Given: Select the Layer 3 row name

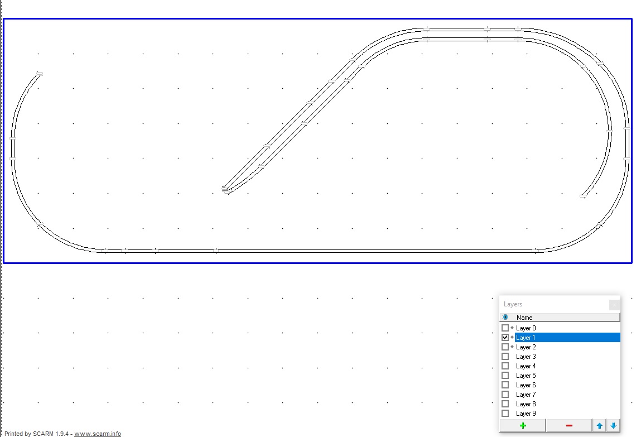Looking at the screenshot, I should point(526,357).
